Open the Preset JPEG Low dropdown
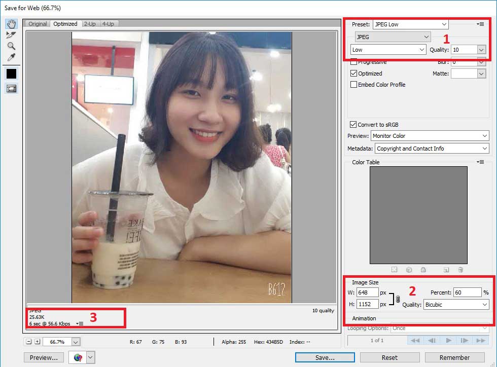The height and width of the screenshot is (367, 497). coord(411,24)
